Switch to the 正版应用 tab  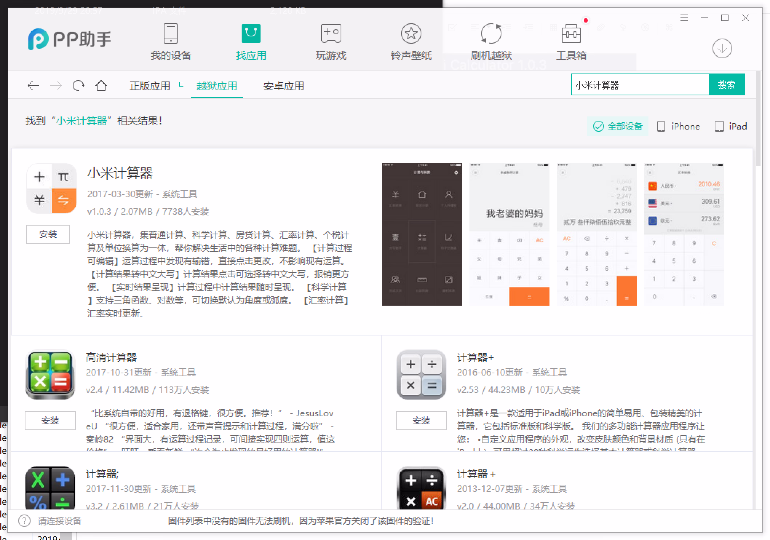150,86
